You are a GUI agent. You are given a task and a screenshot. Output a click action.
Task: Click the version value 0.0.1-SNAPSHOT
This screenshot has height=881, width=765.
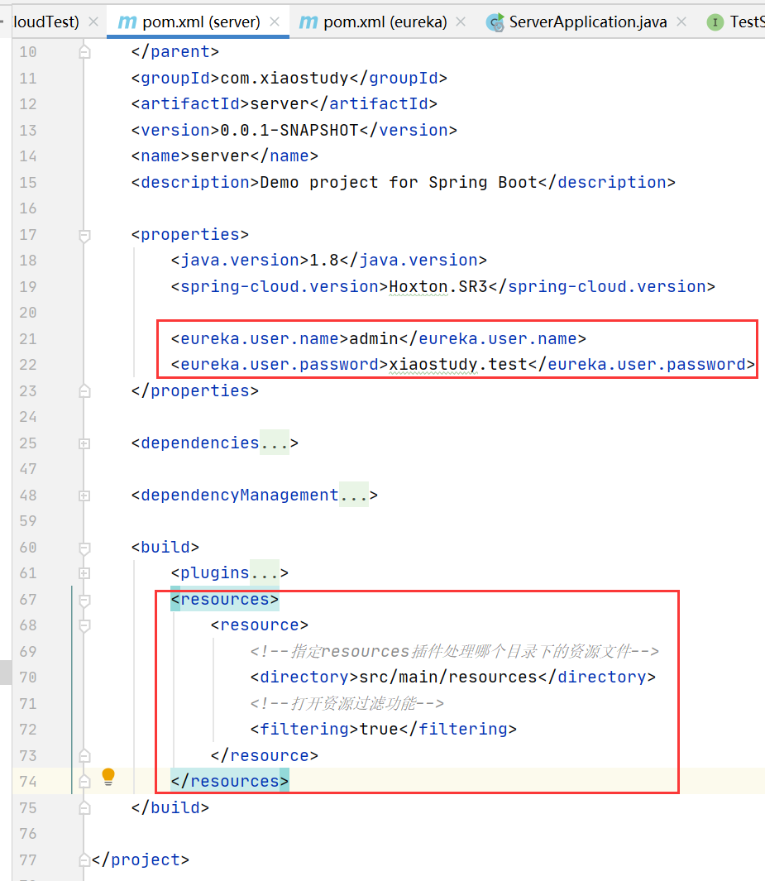point(289,131)
